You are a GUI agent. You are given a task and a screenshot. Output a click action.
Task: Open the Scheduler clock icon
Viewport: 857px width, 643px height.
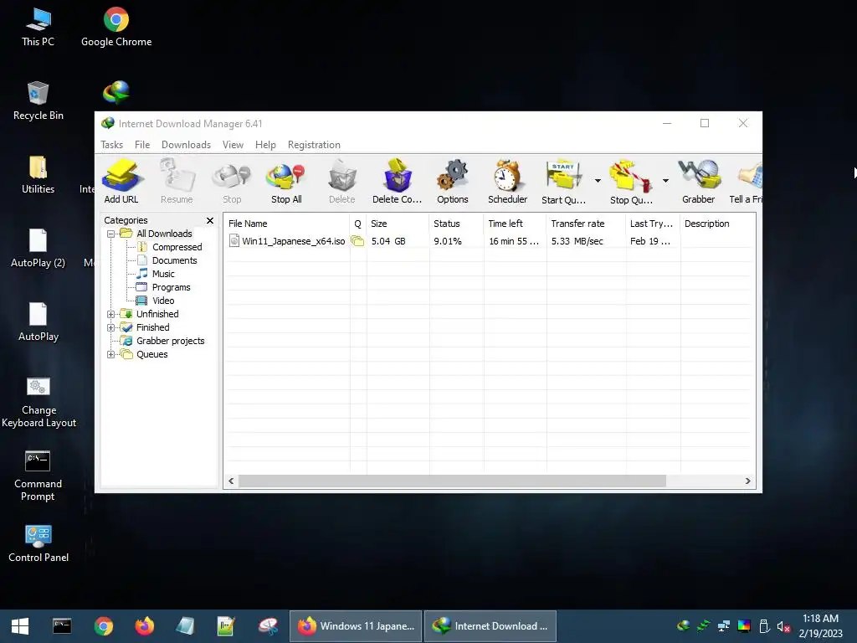(508, 181)
